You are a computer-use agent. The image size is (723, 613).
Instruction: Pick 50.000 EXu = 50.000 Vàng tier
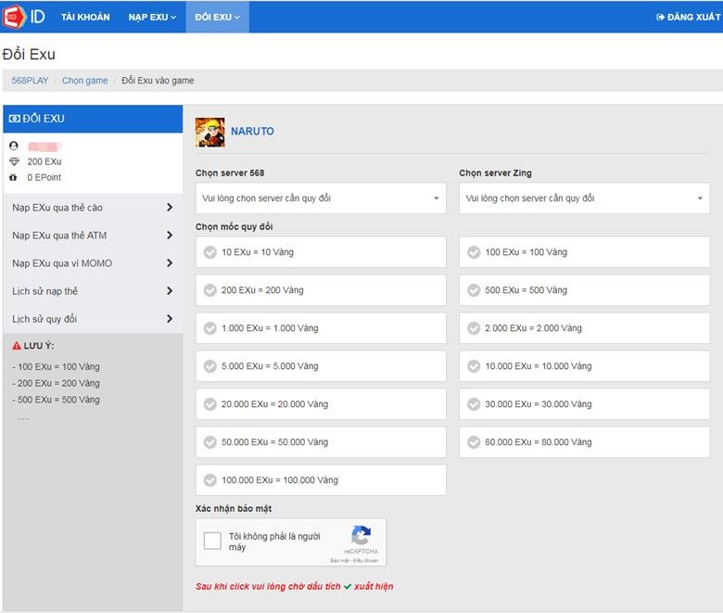(x=321, y=441)
